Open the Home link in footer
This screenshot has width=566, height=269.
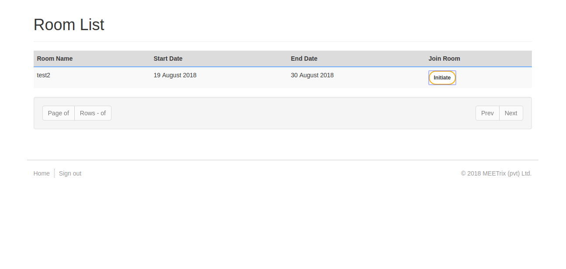click(42, 173)
